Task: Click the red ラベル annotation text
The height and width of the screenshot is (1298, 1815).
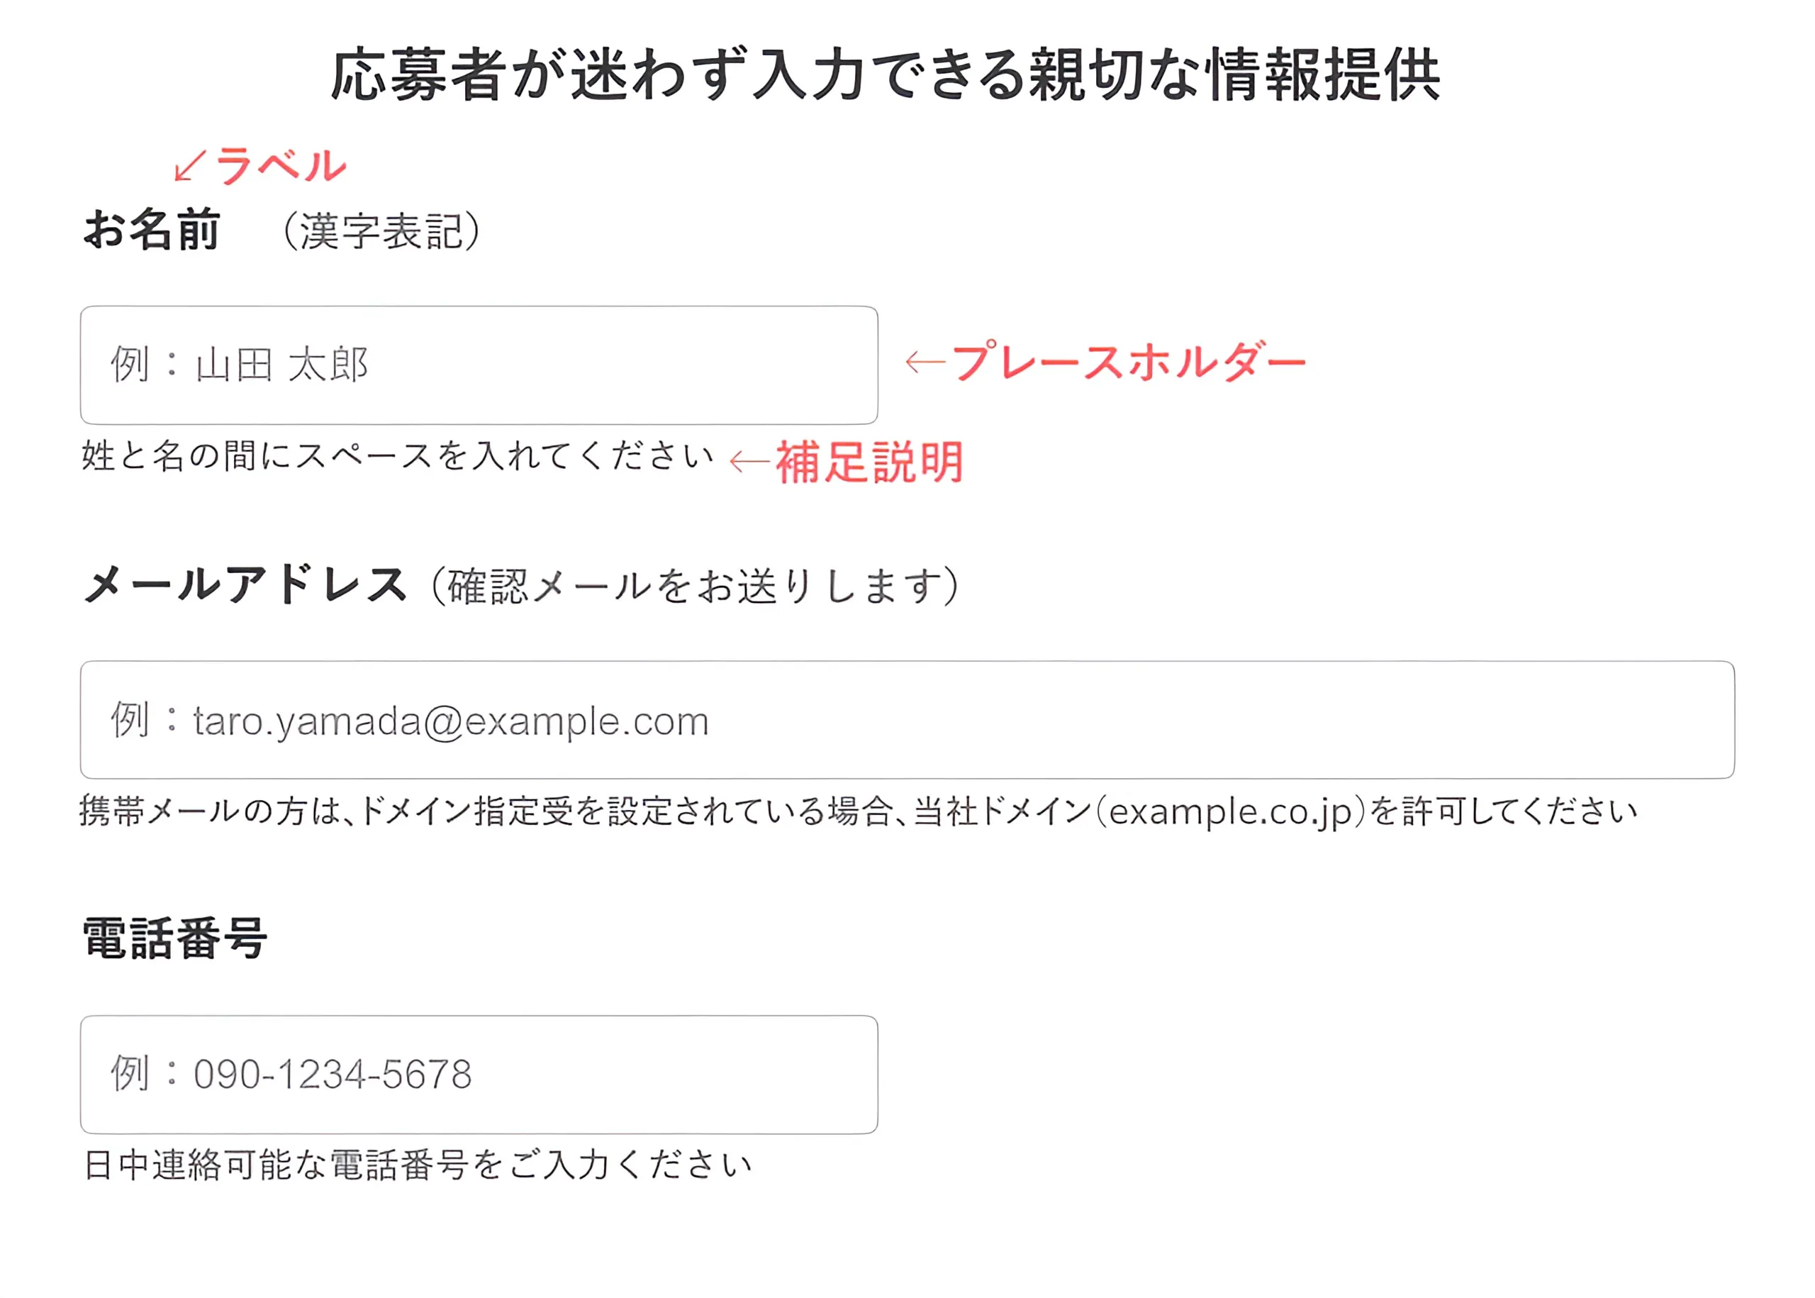Action: (280, 165)
